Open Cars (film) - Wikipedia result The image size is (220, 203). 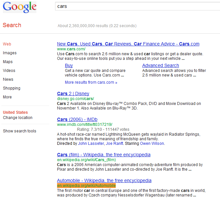click(104, 155)
